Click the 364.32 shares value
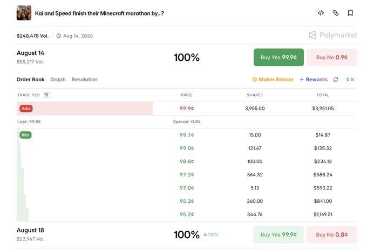 (255, 175)
